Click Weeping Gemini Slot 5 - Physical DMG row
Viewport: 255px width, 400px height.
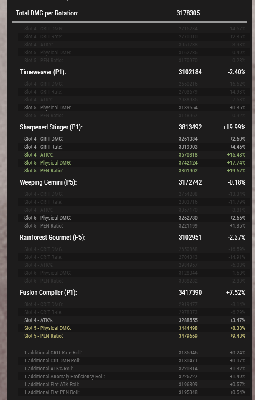(134, 218)
